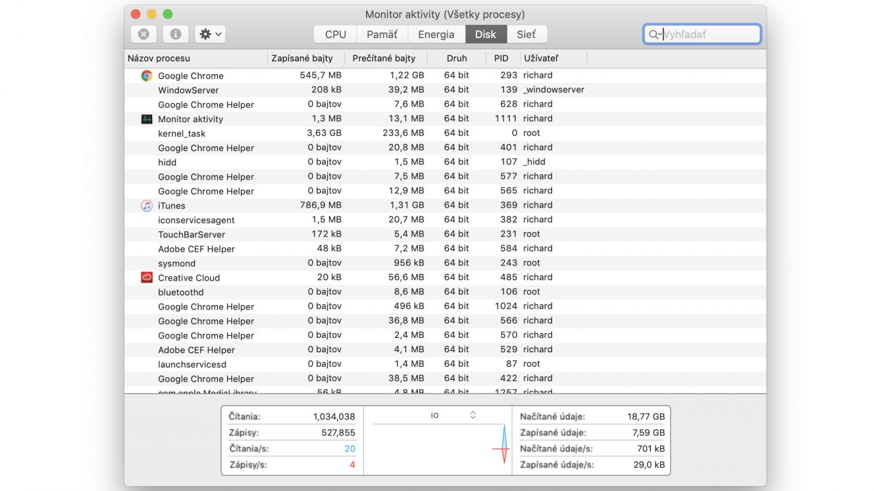This screenshot has height=491, width=874.
Task: Select the WindowServer process row
Action: [x=445, y=90]
